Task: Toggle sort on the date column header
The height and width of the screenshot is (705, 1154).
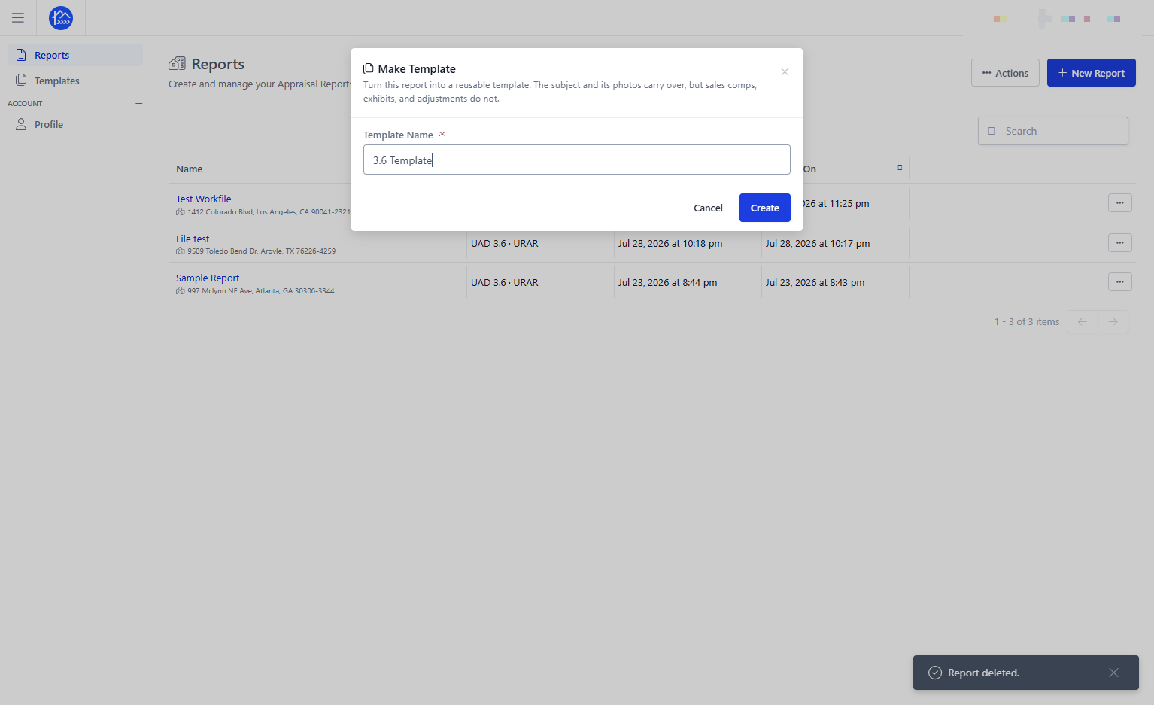Action: 900,168
